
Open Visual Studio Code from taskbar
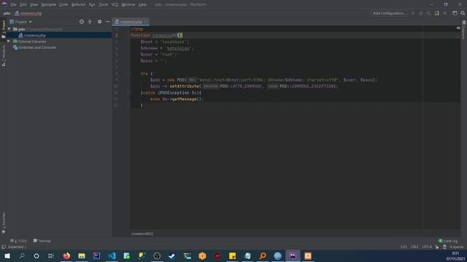pos(112,255)
